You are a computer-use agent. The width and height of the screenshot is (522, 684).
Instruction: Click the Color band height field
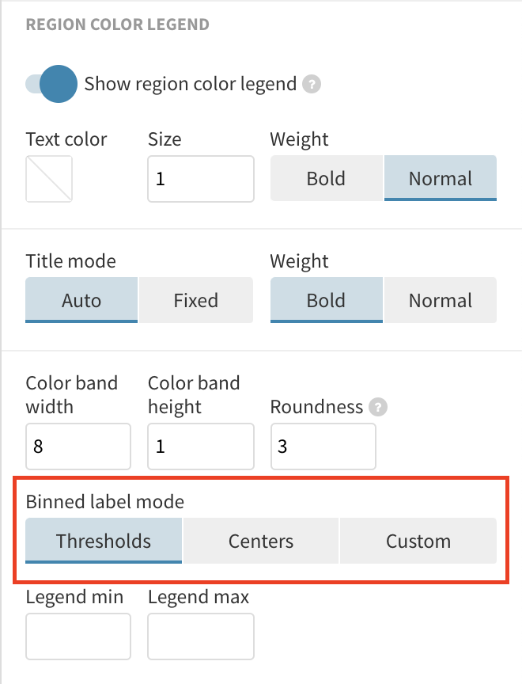pyautogui.click(x=200, y=446)
